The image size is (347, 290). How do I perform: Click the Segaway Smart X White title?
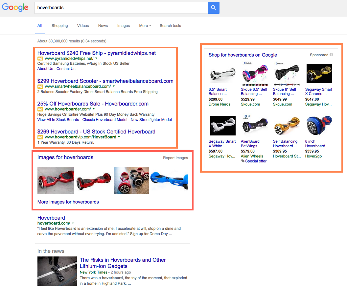[x=222, y=144]
